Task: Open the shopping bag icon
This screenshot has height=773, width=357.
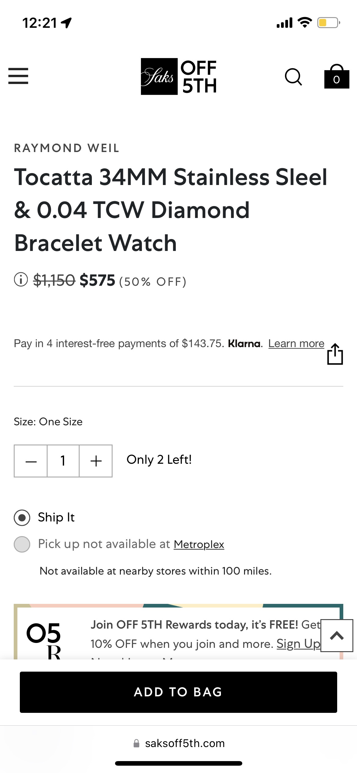Action: pos(337,77)
